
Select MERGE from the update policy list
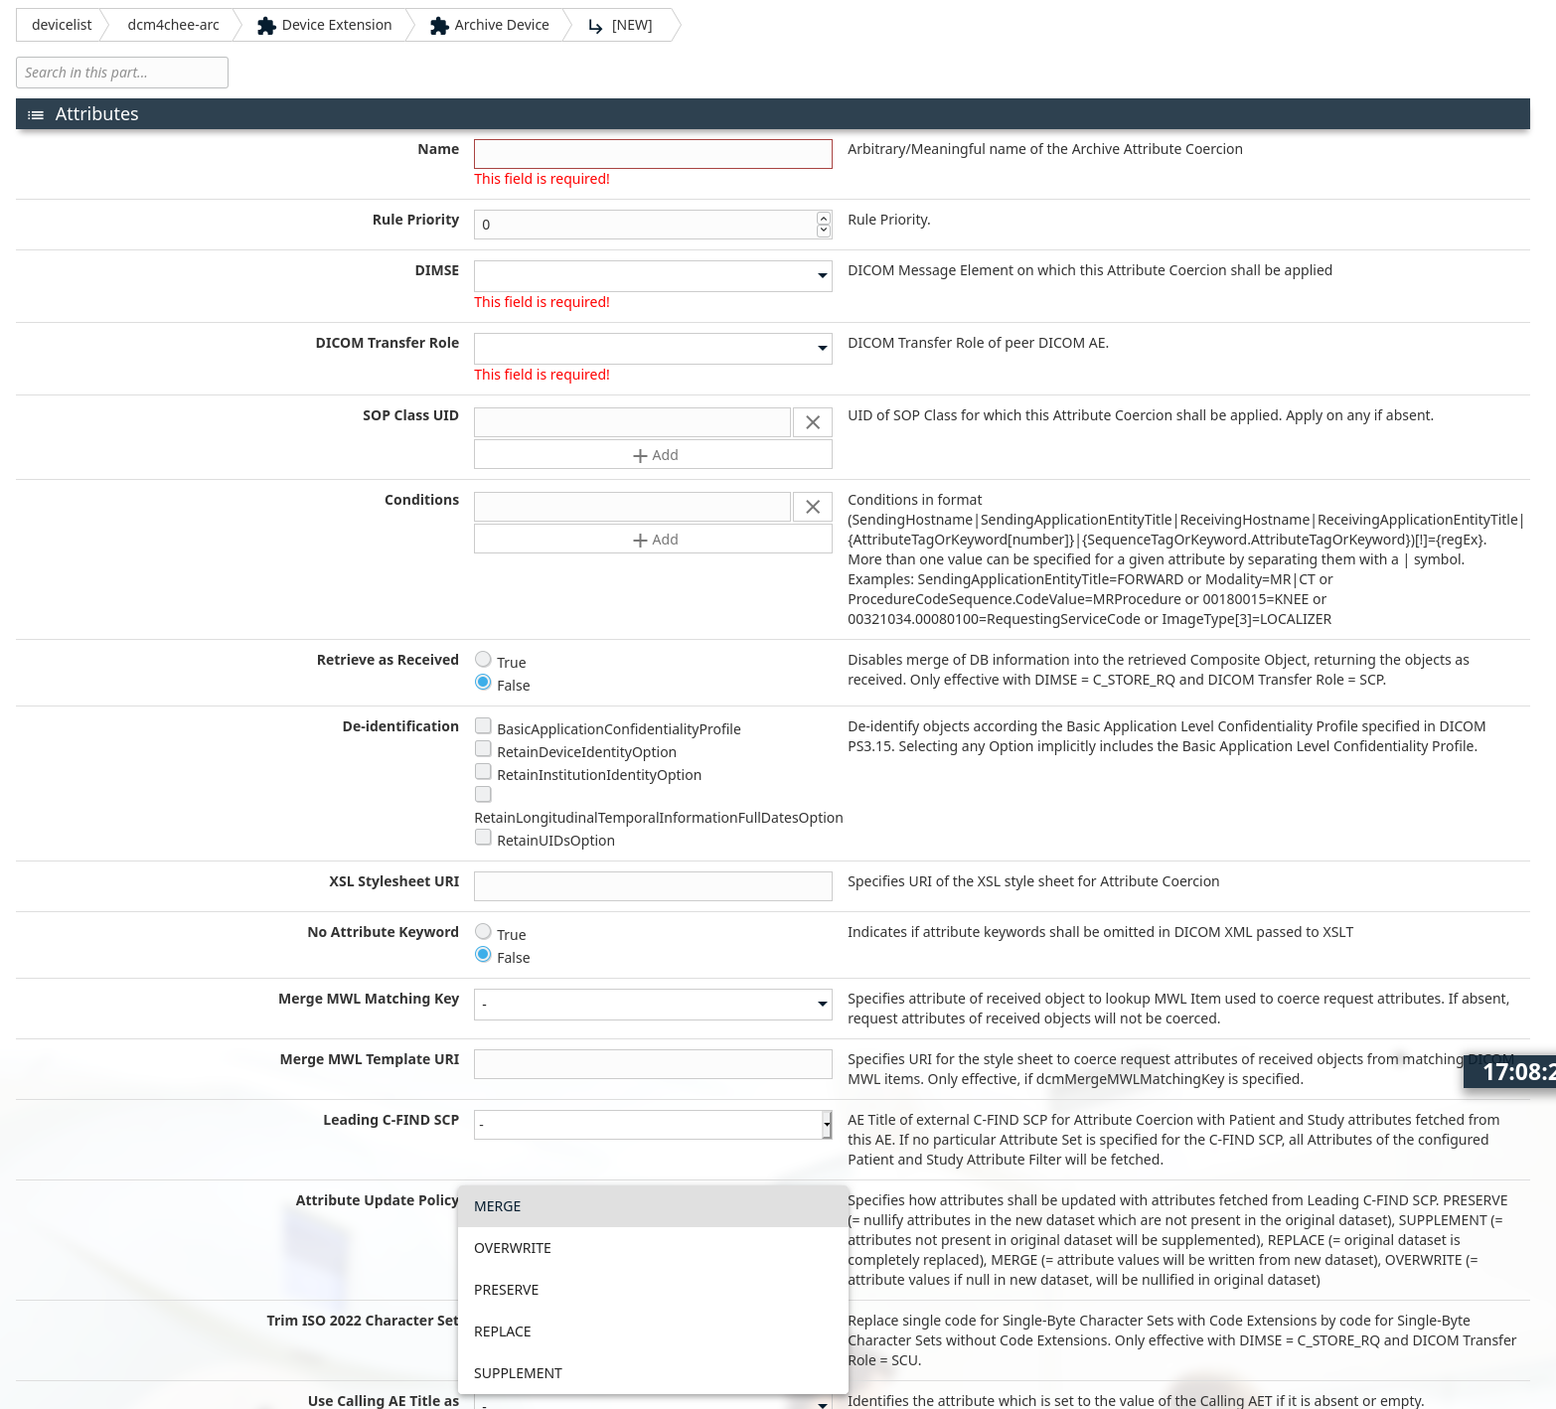[x=497, y=1205]
